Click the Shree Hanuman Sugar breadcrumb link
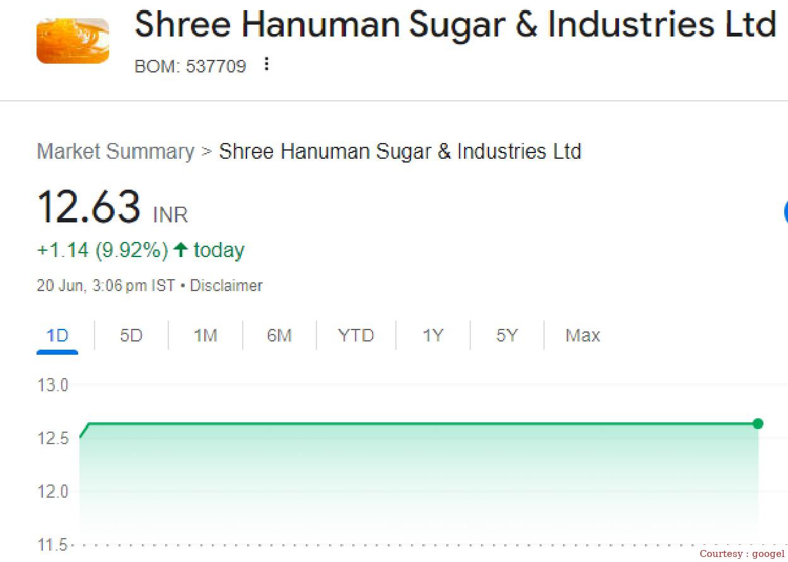The width and height of the screenshot is (788, 562). click(400, 151)
